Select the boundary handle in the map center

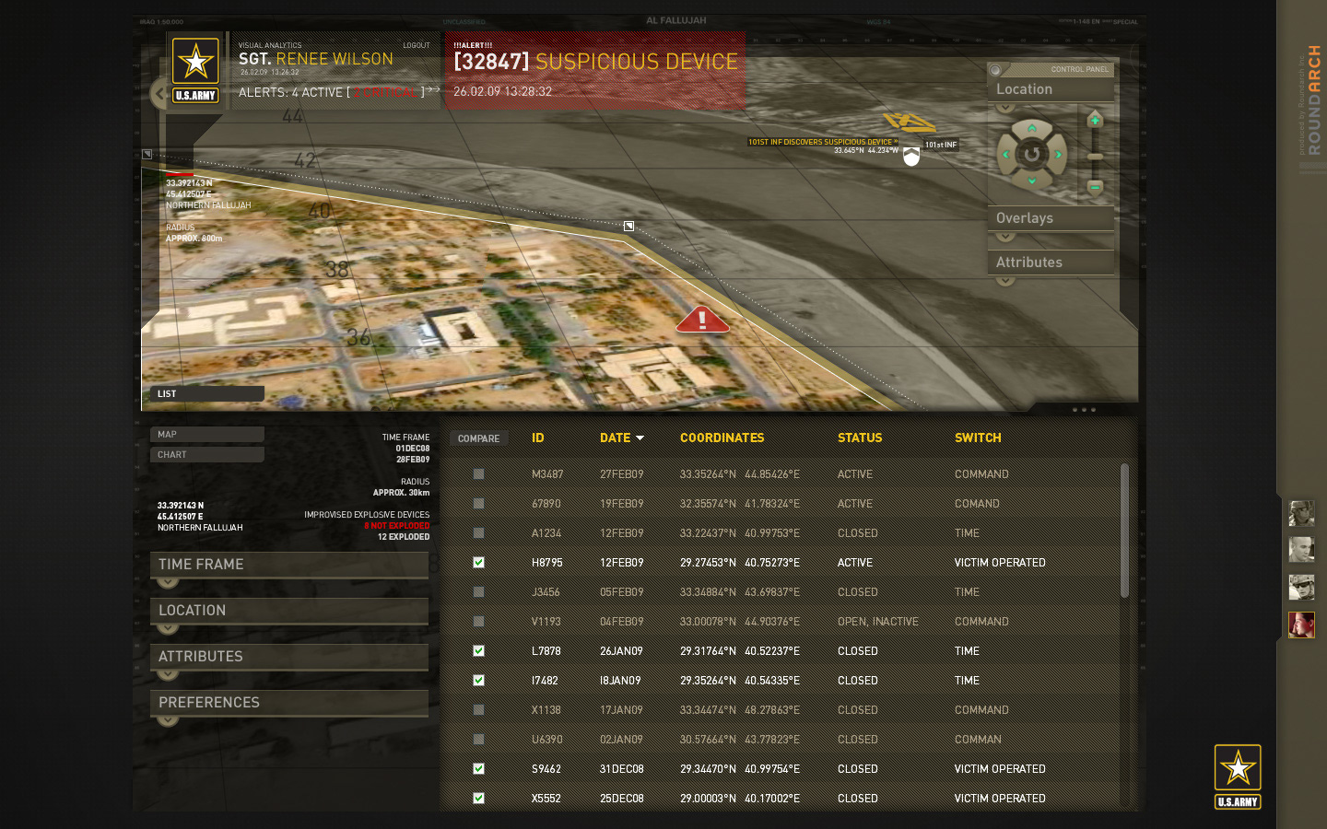pos(628,226)
